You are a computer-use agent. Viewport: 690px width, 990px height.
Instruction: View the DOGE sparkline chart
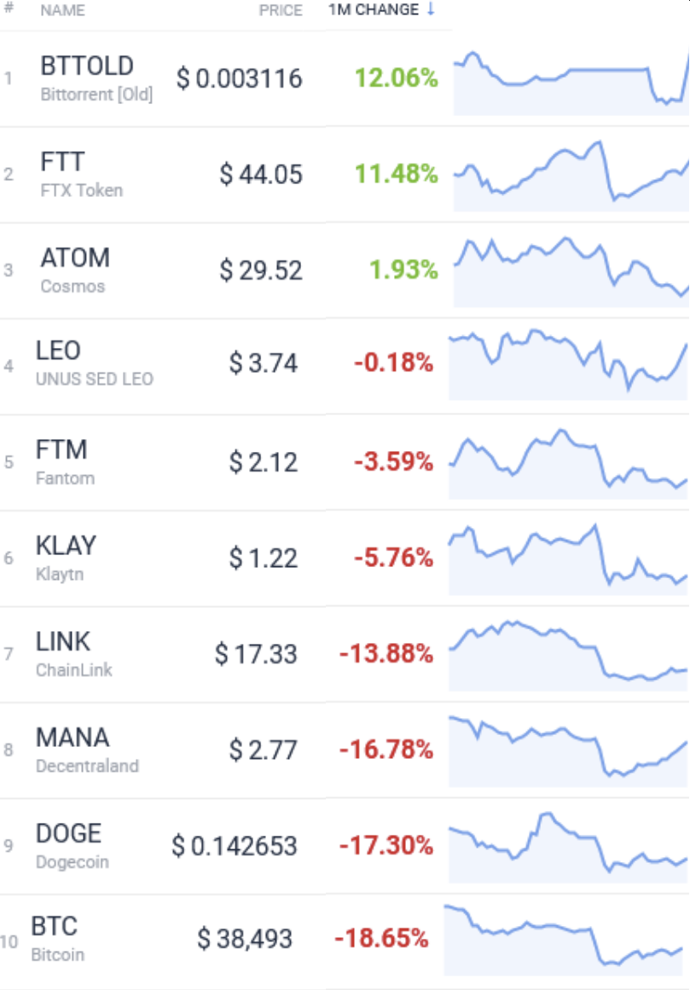(568, 848)
